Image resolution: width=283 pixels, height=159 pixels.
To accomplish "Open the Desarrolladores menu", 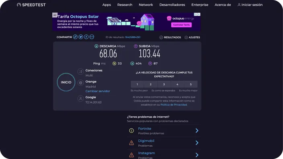I will 172,5.
